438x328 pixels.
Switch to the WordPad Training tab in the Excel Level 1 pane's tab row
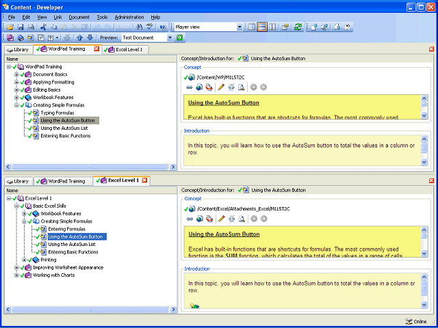[x=63, y=181]
